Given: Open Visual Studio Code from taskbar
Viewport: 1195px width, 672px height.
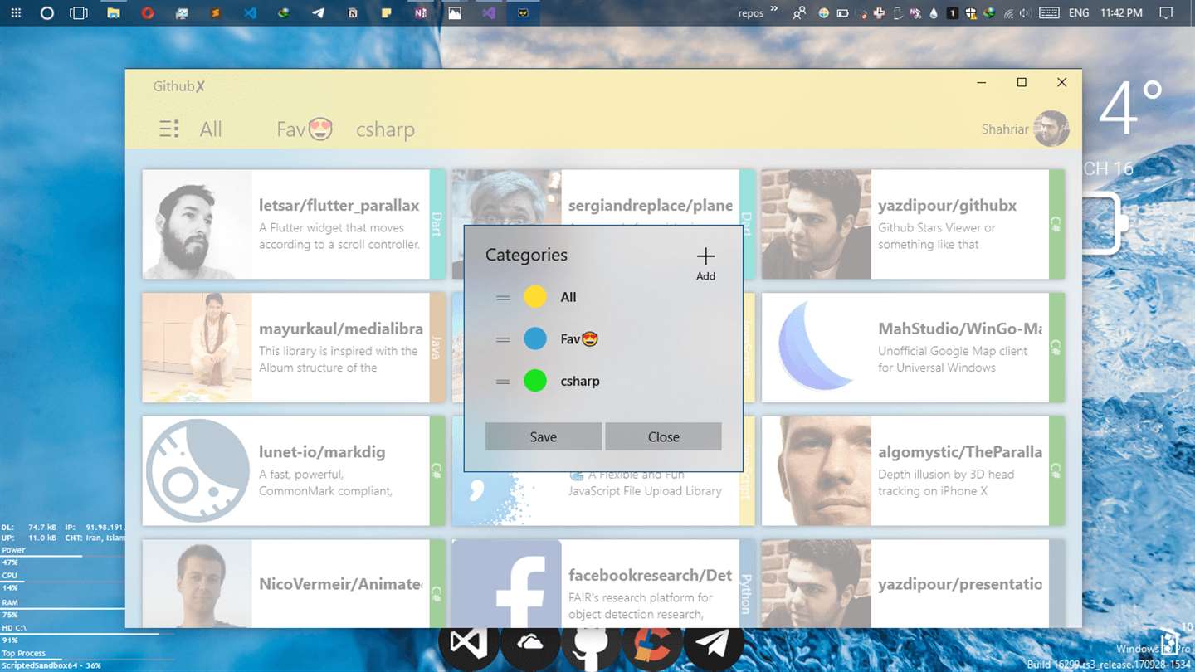Looking at the screenshot, I should pyautogui.click(x=250, y=12).
